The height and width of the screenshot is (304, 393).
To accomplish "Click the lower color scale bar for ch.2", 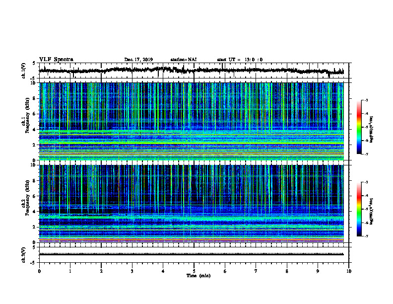I will (359, 209).
